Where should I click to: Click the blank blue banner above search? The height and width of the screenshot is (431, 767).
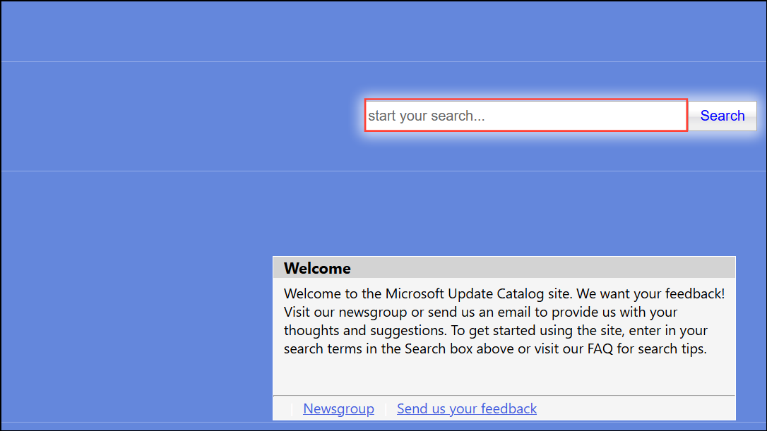pos(383,31)
